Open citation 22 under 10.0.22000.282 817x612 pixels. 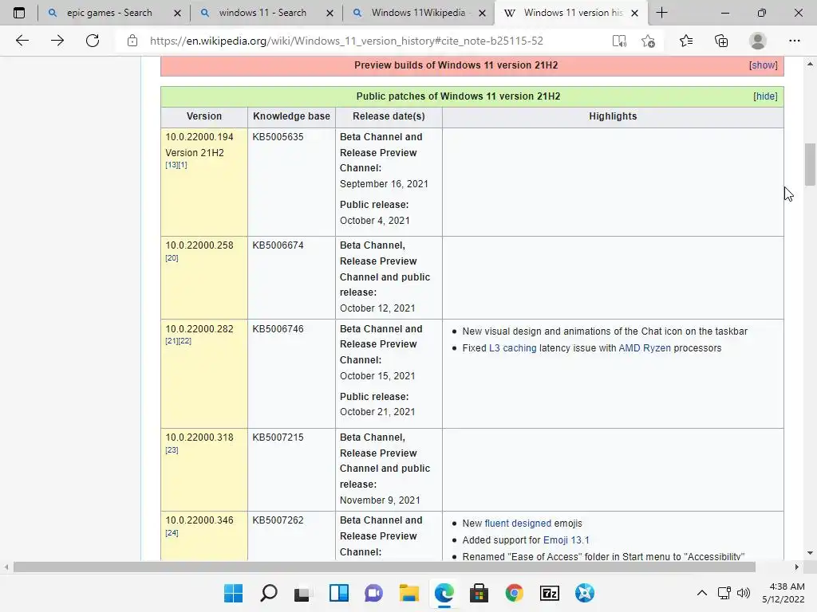click(x=185, y=341)
